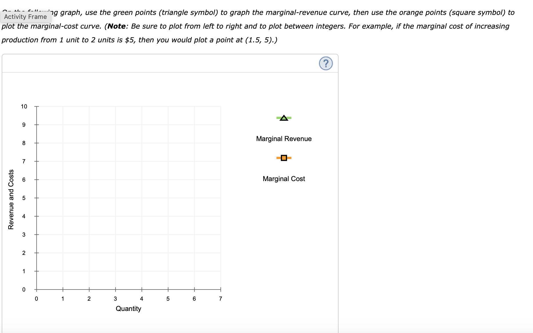Select the orange square Marginal Cost point tool
This screenshot has height=333, width=533.
pyautogui.click(x=283, y=158)
